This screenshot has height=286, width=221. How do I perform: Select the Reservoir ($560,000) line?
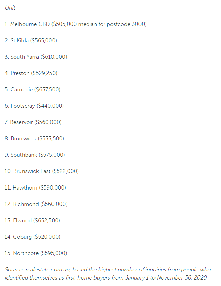click(33, 122)
